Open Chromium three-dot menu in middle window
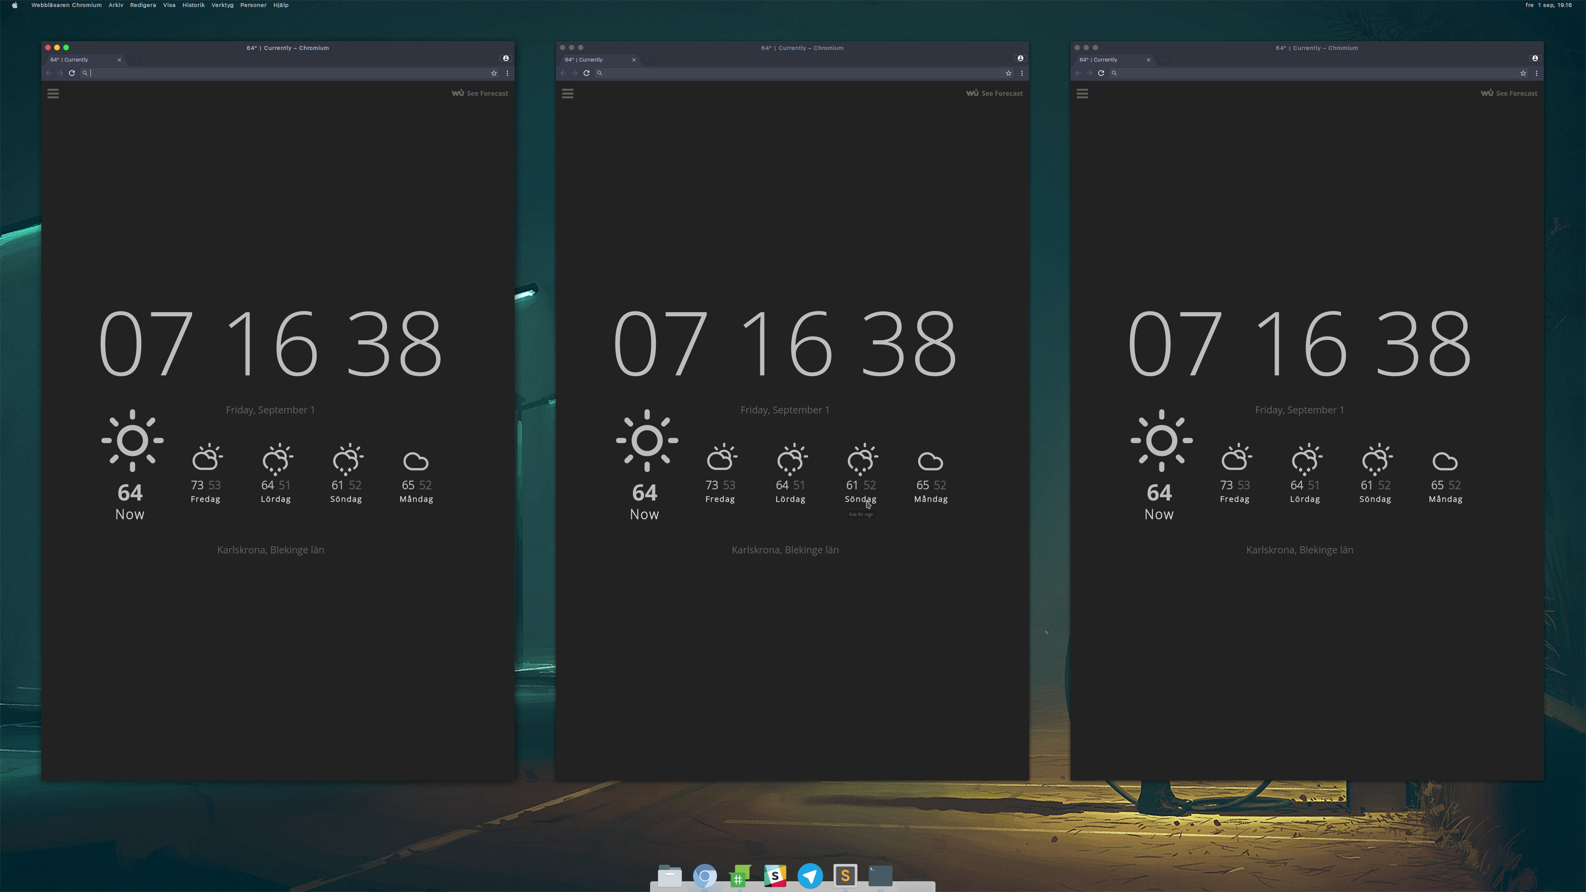 click(1022, 73)
